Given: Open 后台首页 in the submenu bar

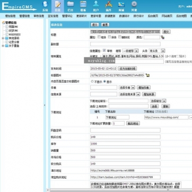Looking at the screenshot, I should (x=153, y=16).
